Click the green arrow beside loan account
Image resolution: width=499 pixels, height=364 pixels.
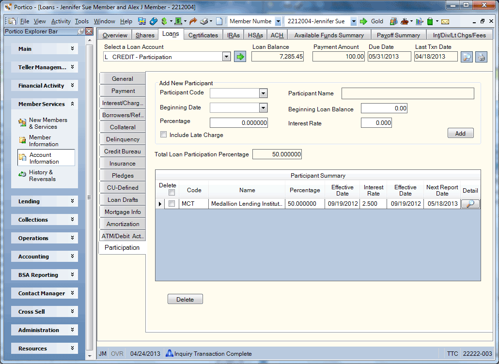click(x=240, y=57)
